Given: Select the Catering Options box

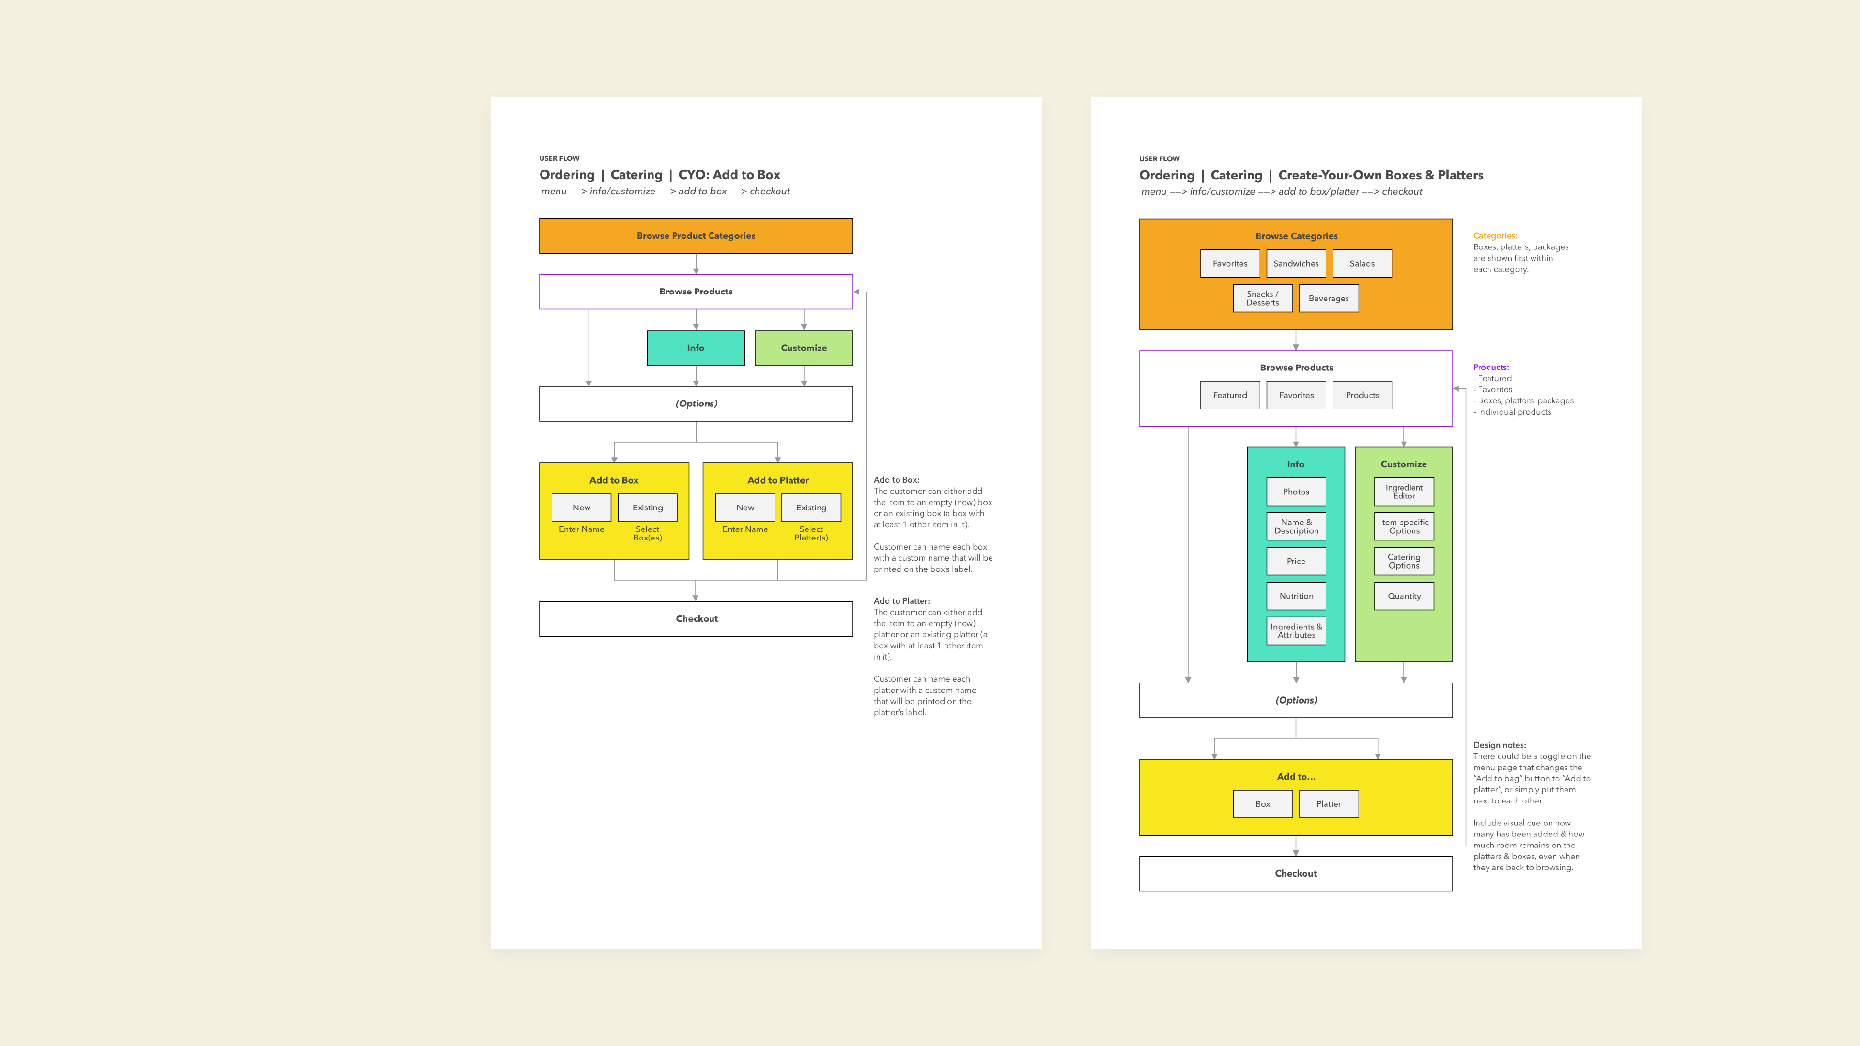Looking at the screenshot, I should [1404, 561].
